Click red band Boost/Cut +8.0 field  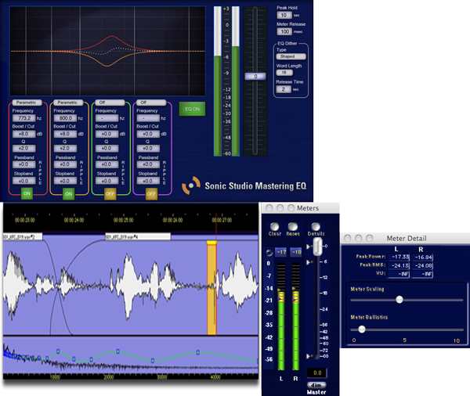click(x=24, y=134)
